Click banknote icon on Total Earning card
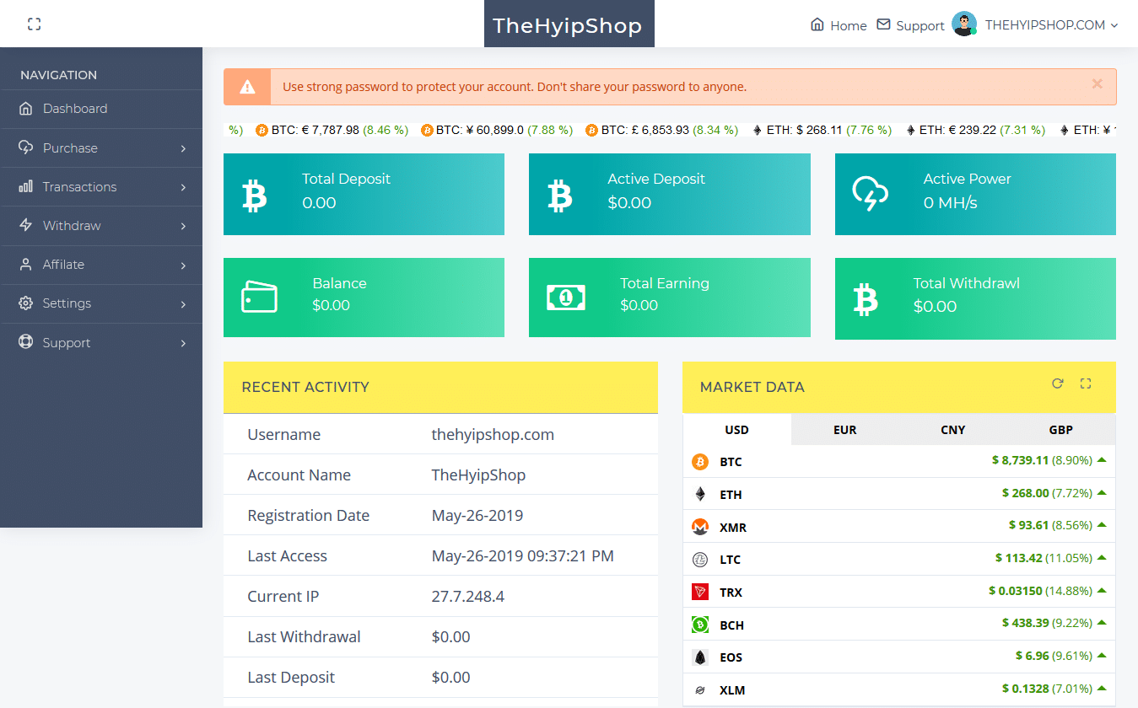The height and width of the screenshot is (708, 1138). tap(566, 297)
